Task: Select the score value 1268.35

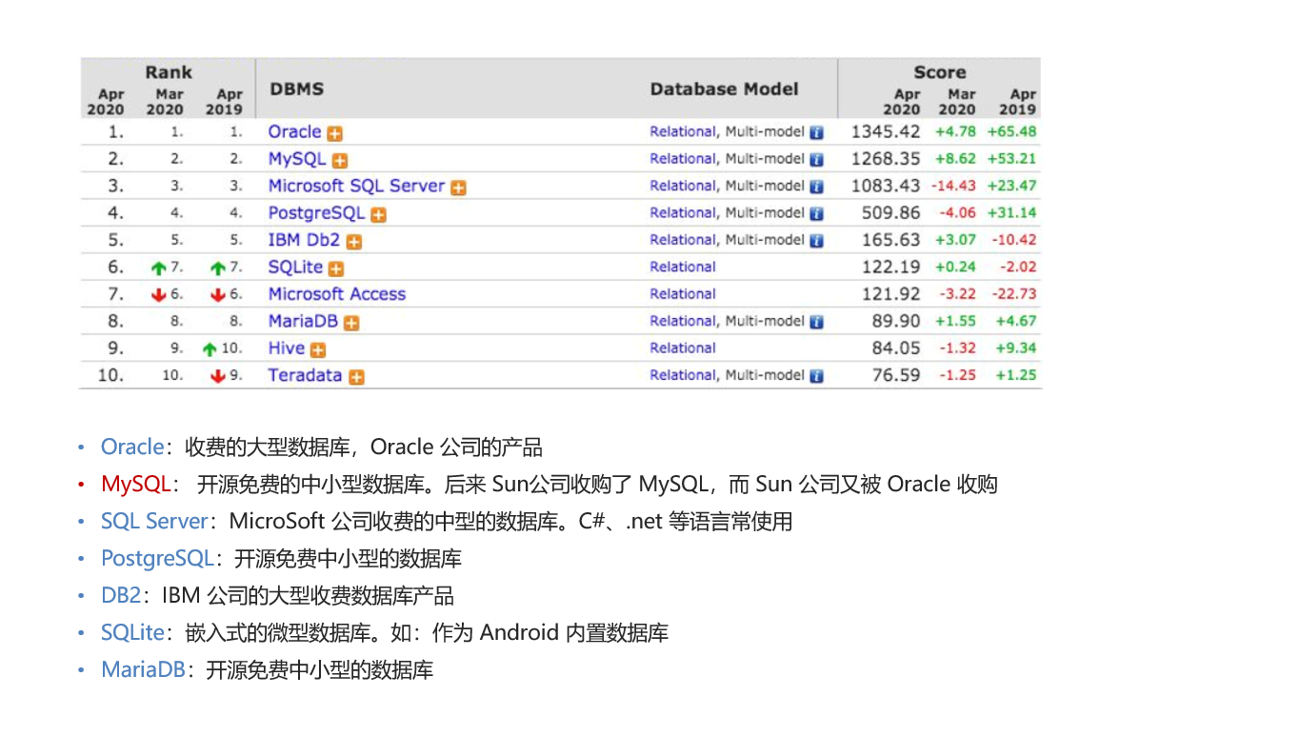Action: [x=886, y=159]
